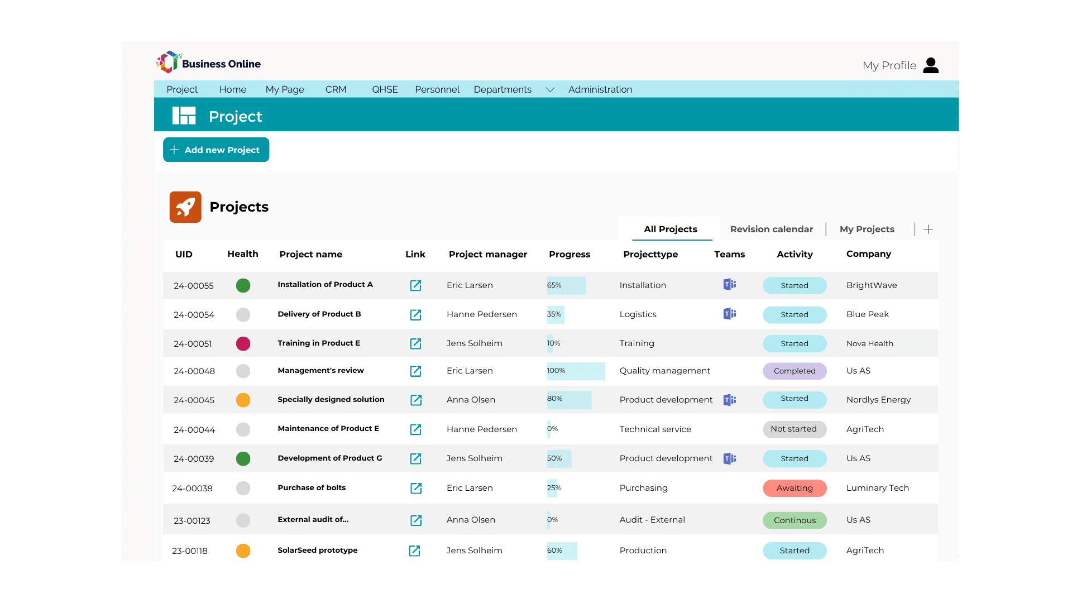Select project name Installation of Product A
The width and height of the screenshot is (1072, 603).
325,284
